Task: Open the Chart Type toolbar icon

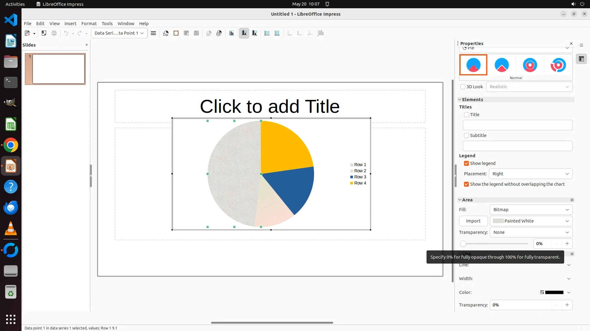Action: pyautogui.click(x=166, y=33)
